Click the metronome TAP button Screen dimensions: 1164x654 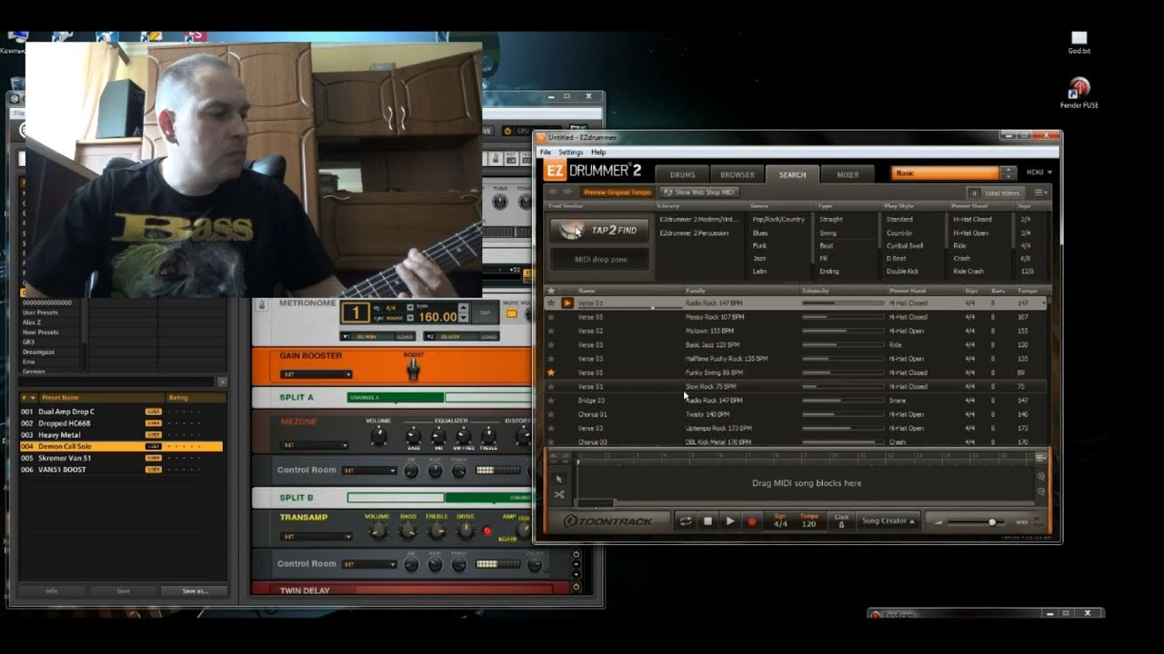coord(486,313)
